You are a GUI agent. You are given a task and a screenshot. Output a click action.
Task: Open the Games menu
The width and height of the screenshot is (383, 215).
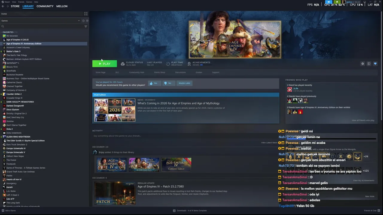(29, 2)
